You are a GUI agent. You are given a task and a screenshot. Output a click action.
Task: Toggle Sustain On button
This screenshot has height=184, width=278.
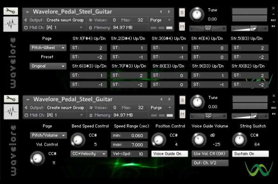tap(251, 154)
